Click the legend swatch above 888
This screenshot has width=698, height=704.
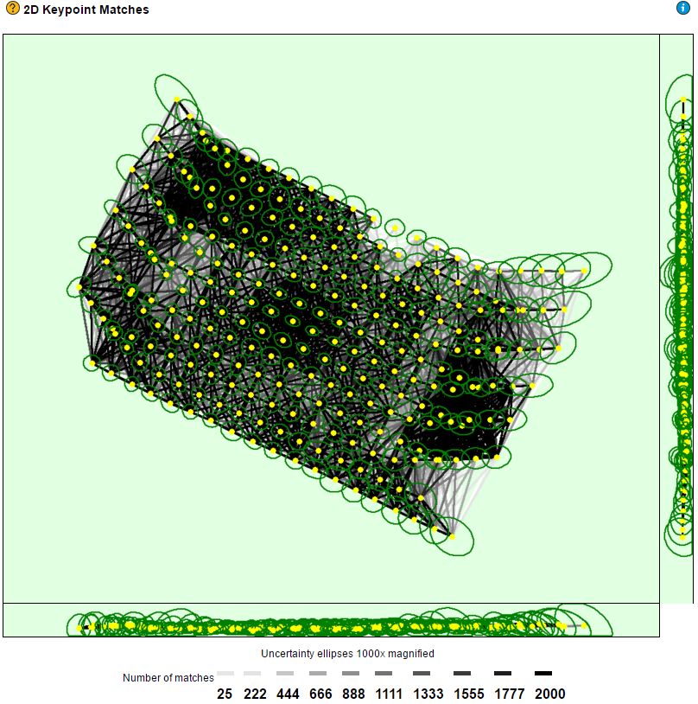click(x=351, y=673)
